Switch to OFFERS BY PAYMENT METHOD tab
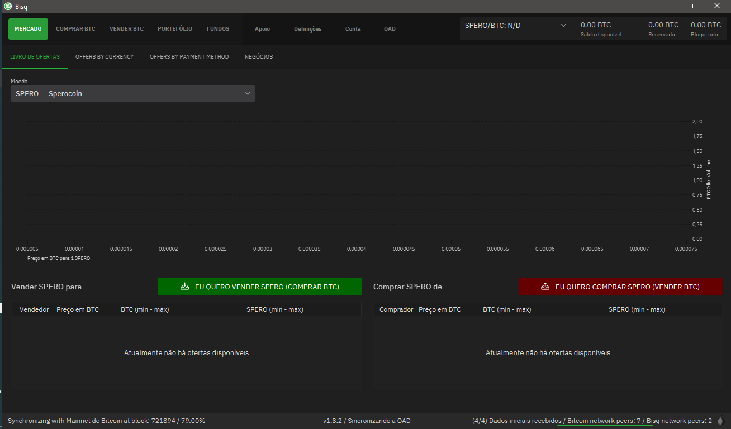This screenshot has height=429, width=731. [189, 57]
